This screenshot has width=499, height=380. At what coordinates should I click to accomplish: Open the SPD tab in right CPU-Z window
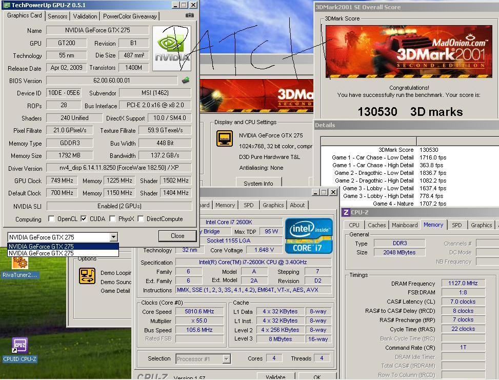[x=456, y=225]
